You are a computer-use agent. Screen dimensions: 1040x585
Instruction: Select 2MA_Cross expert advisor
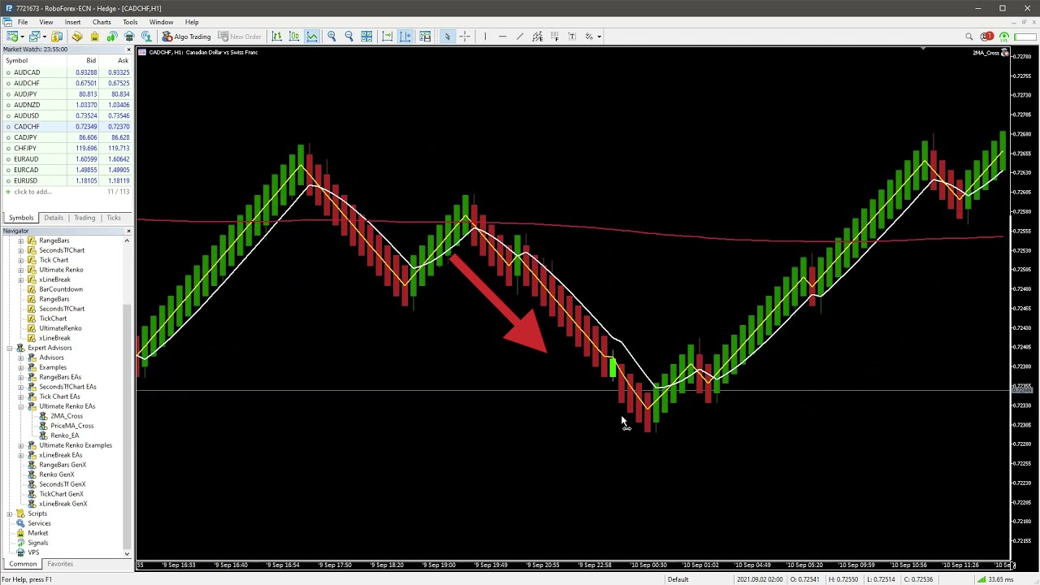point(67,416)
